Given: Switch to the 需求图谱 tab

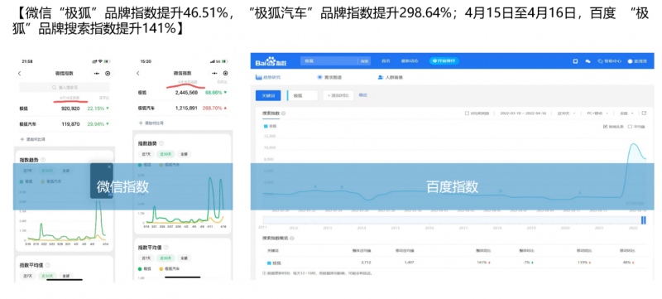Looking at the screenshot, I should (x=329, y=77).
